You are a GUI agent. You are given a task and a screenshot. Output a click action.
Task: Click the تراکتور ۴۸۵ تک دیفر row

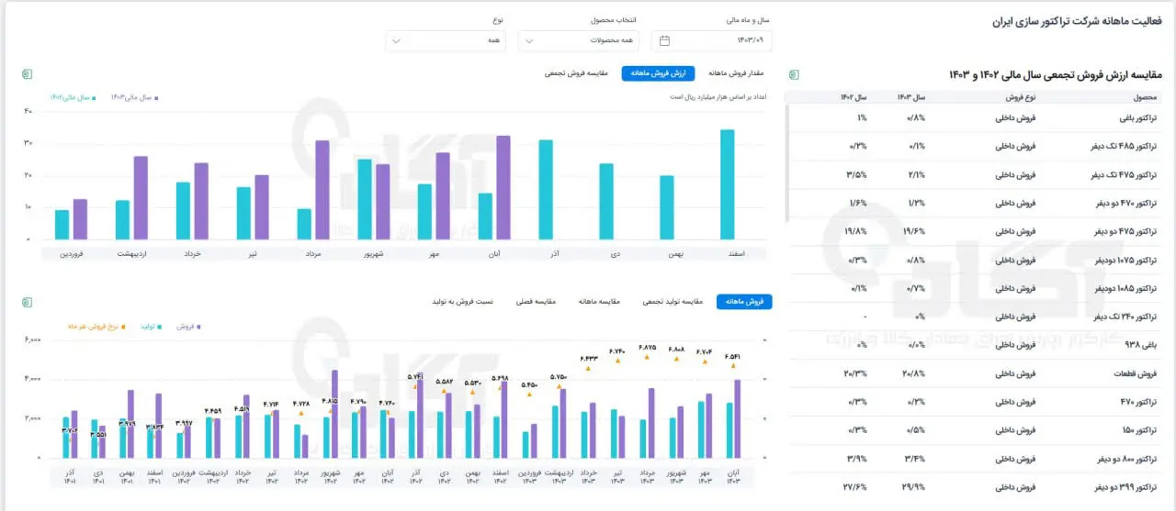[977, 147]
